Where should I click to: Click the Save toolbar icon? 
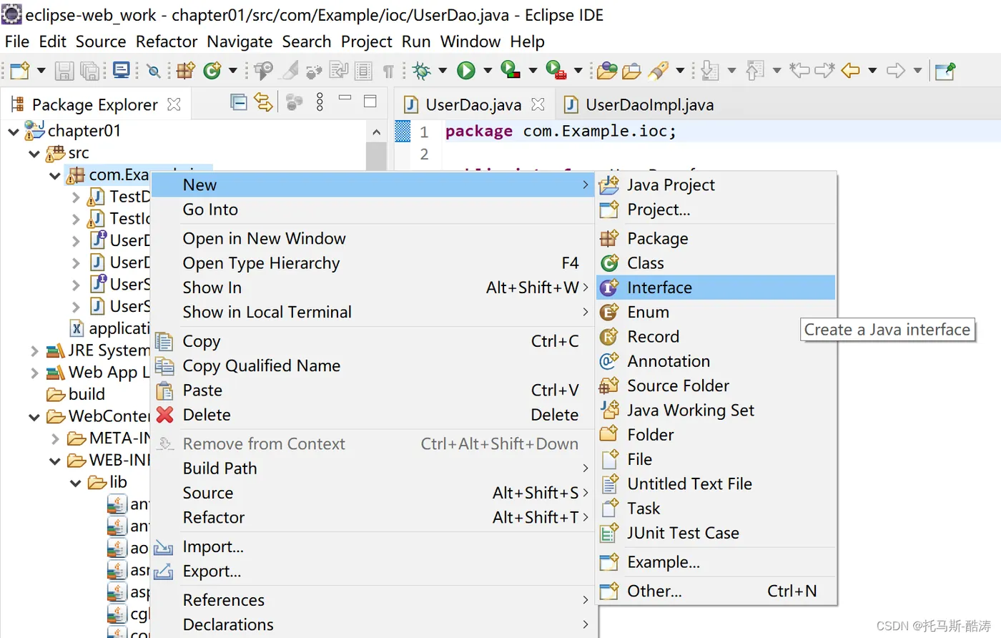pyautogui.click(x=64, y=70)
